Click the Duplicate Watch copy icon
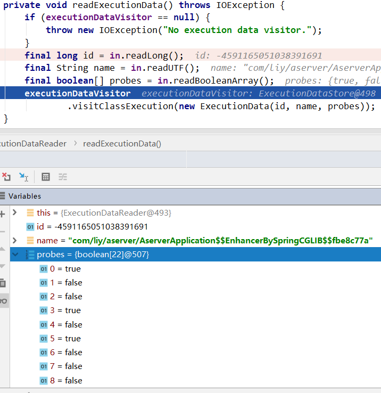This screenshot has width=381, height=393. (x=3, y=283)
